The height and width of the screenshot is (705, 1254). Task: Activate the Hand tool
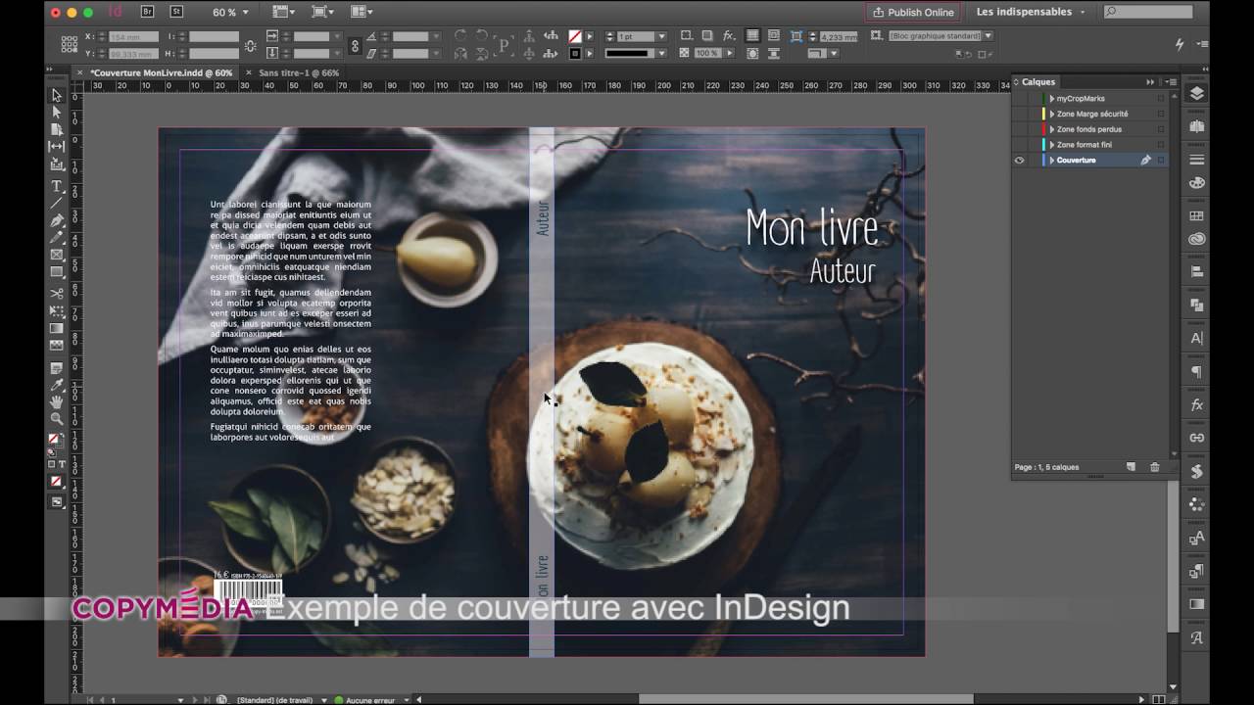[x=57, y=401]
